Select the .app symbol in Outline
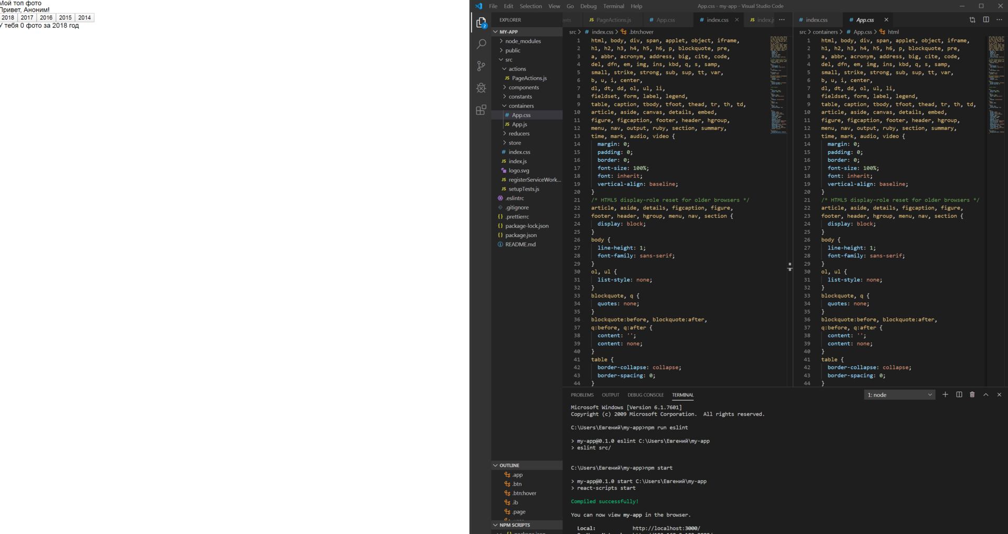The height and width of the screenshot is (534, 1008). click(x=517, y=475)
